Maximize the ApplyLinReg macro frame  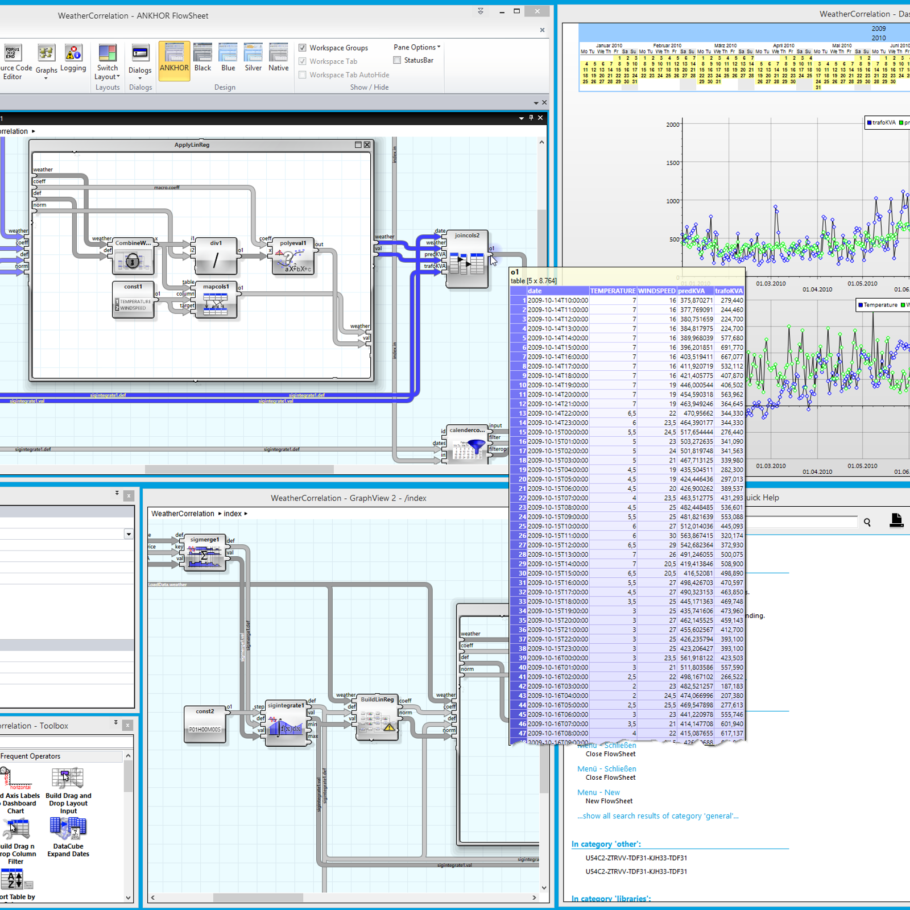(358, 144)
